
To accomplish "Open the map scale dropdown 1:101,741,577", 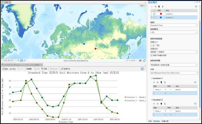I will click(9, 60).
